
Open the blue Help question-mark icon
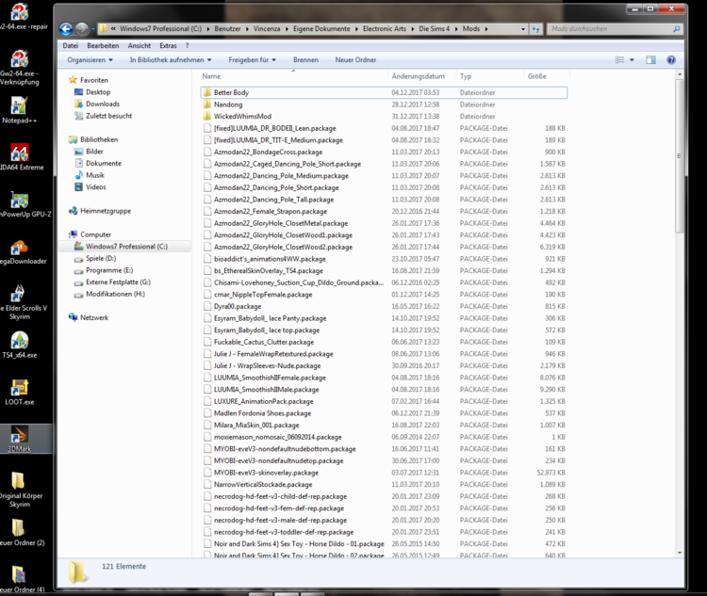[x=671, y=60]
